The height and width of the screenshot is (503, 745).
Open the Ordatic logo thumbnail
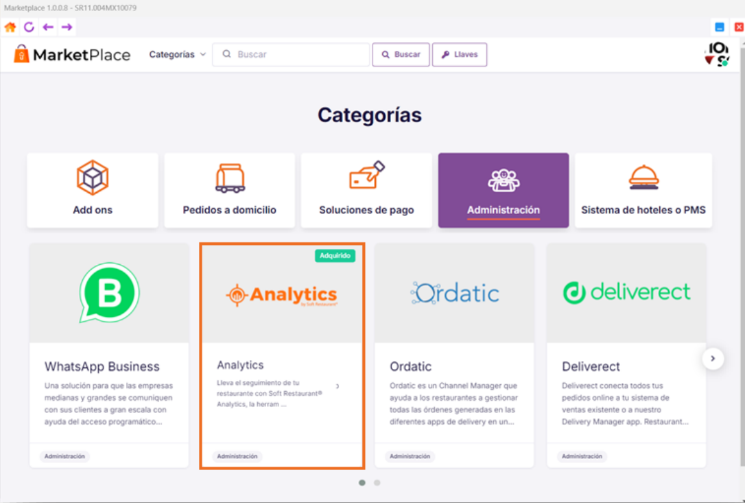coord(455,293)
